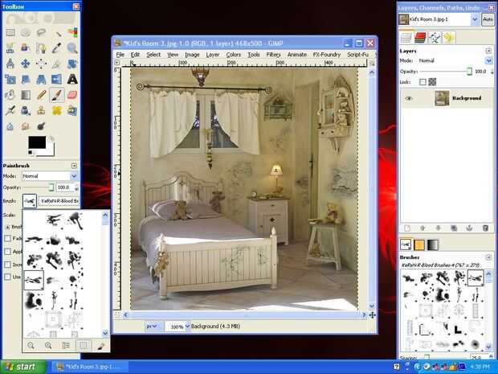The image size is (498, 374).
Task: Click the Start button
Action: 22,367
